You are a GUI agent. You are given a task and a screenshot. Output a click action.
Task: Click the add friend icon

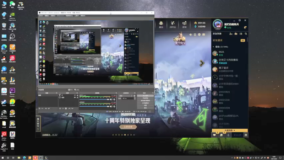pyautogui.click(x=231, y=34)
